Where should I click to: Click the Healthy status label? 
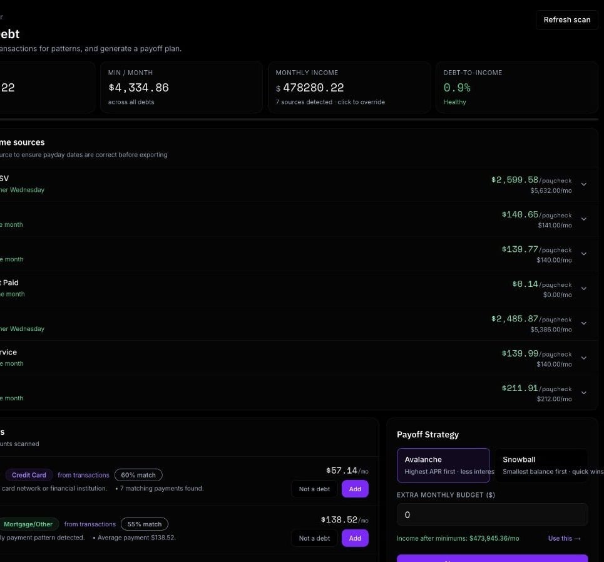coord(454,102)
